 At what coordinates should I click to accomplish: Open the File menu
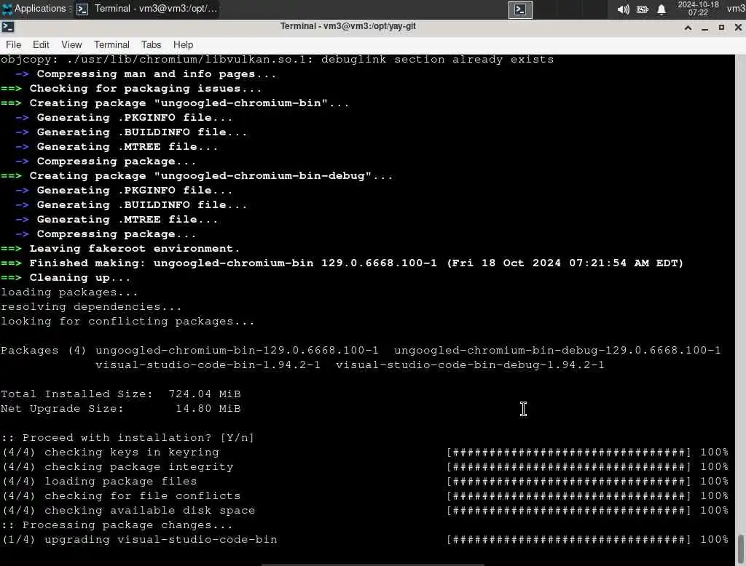[13, 44]
